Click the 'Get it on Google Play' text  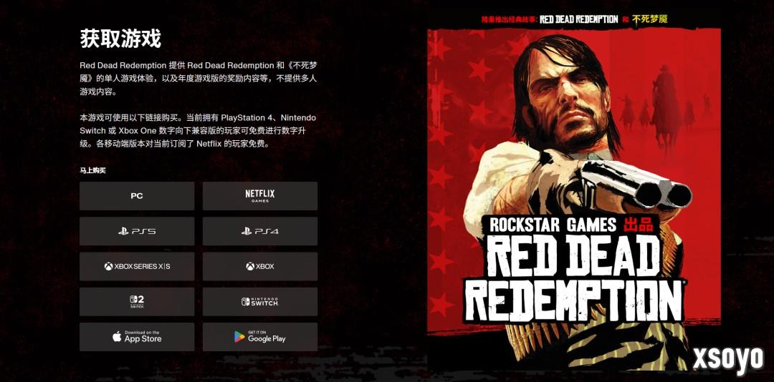pyautogui.click(x=267, y=337)
